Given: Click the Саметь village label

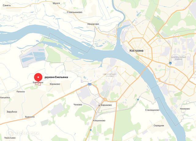Looking at the screenshot, I should tap(7, 5).
